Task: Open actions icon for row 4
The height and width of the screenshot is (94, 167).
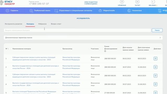Action: (156, 84)
